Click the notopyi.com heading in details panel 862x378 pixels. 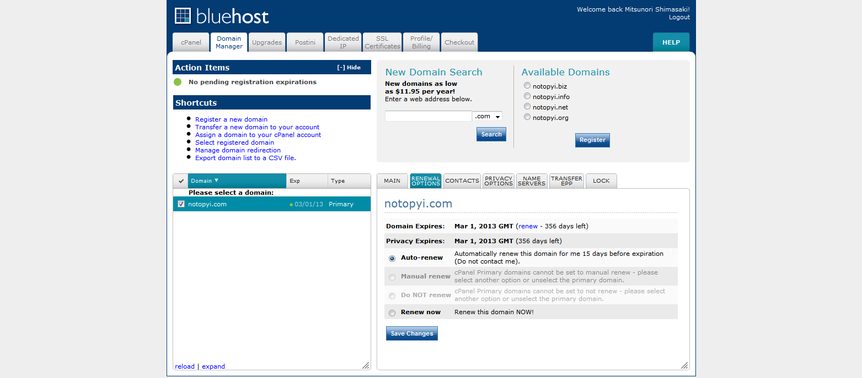pos(418,204)
